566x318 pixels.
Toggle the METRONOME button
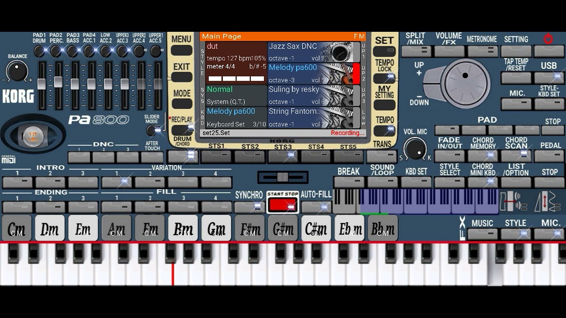point(482,52)
